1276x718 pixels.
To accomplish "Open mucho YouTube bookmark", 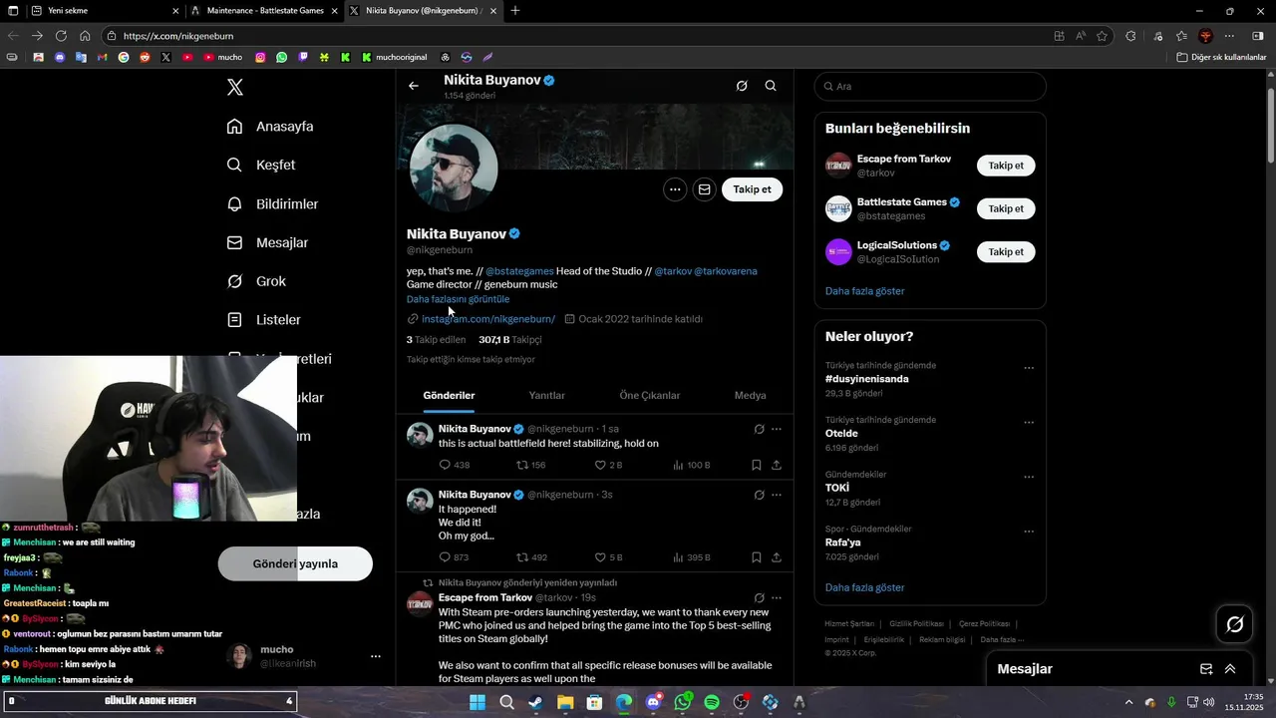I will pos(223,58).
